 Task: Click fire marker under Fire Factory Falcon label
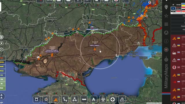point(52,55)
